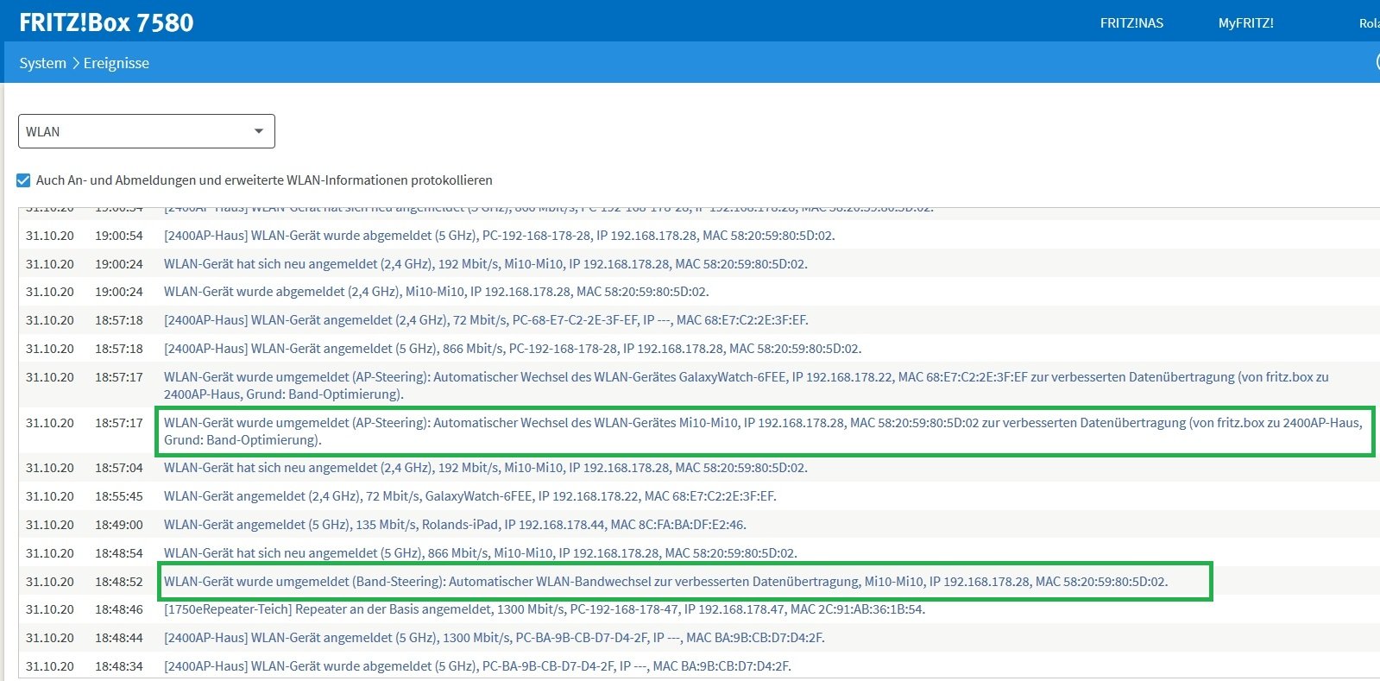Select the 1750eRepeater-Teich Repeater message
The image size is (1380, 681).
coord(545,609)
